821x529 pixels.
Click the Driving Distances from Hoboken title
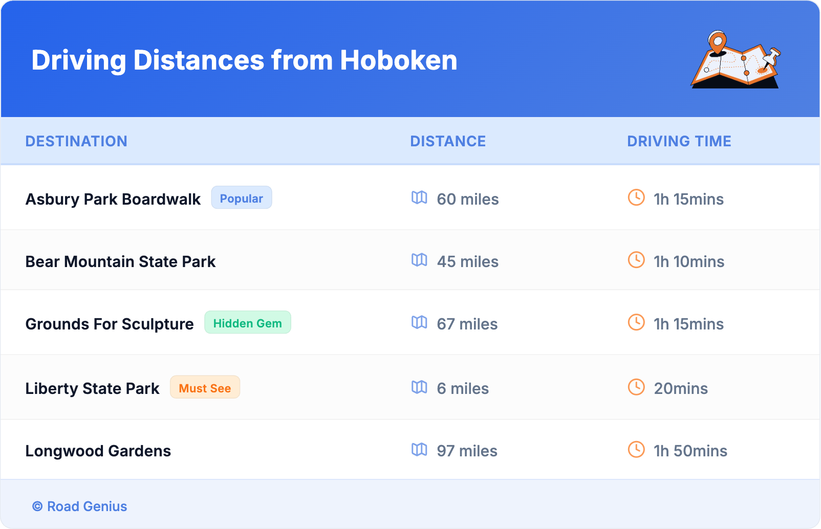[x=244, y=60]
